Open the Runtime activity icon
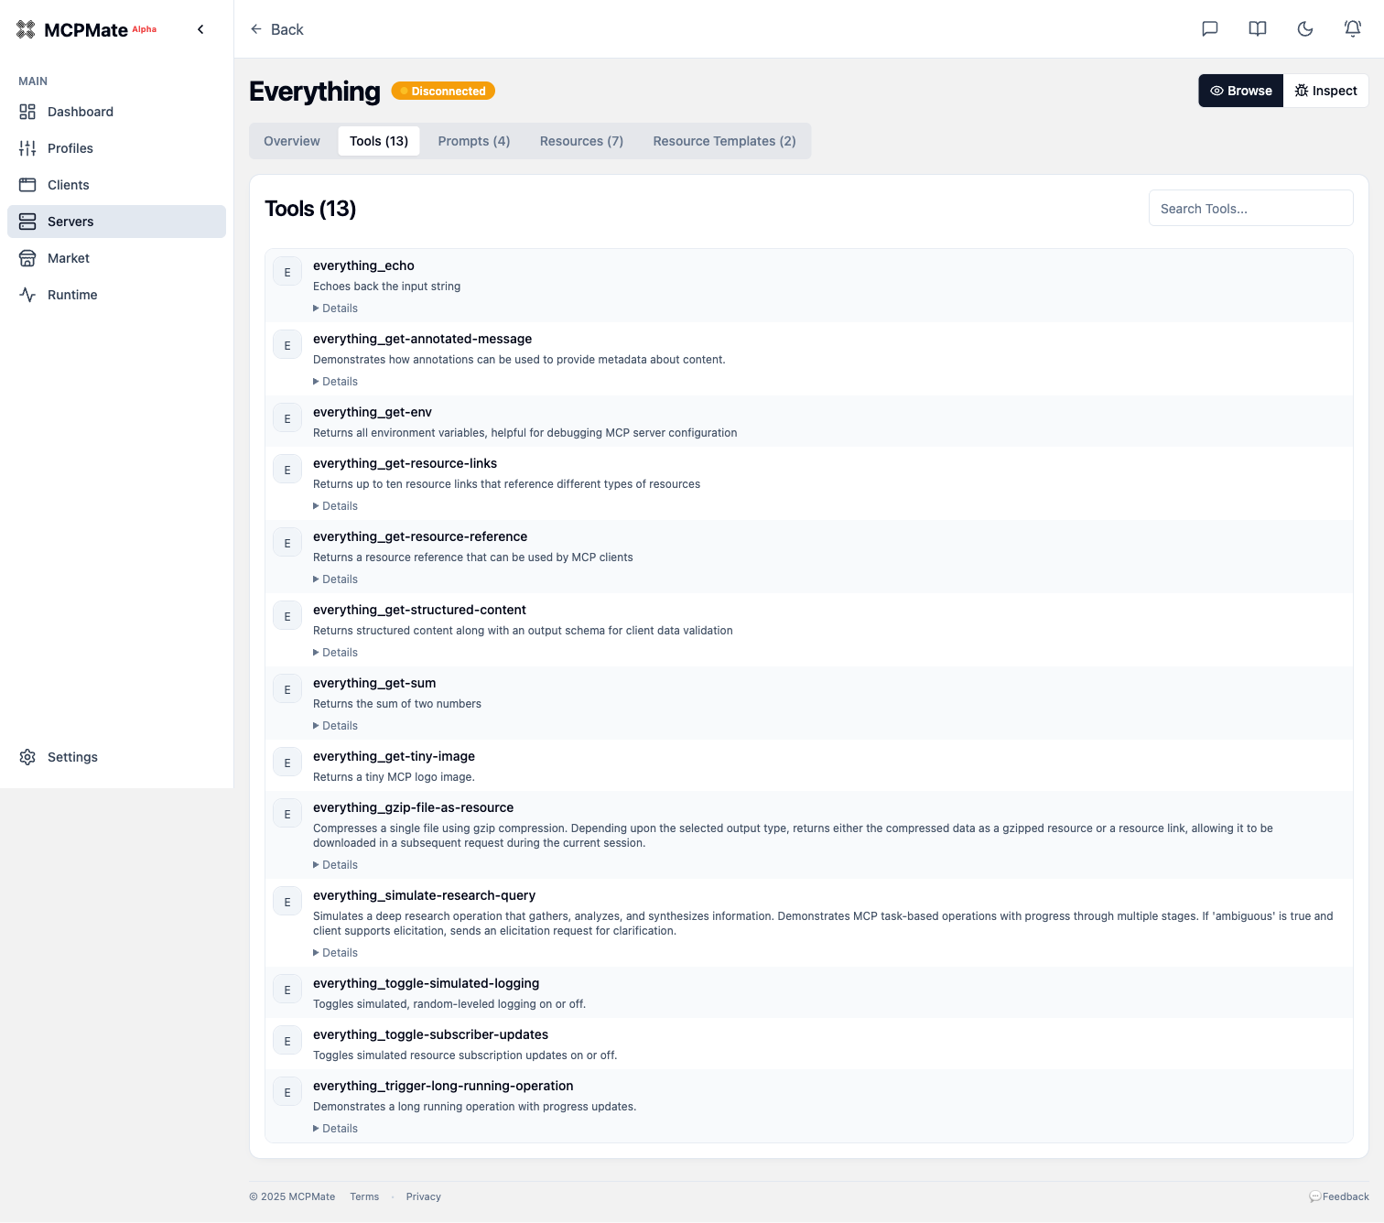Image resolution: width=1384 pixels, height=1223 pixels. [x=27, y=295]
